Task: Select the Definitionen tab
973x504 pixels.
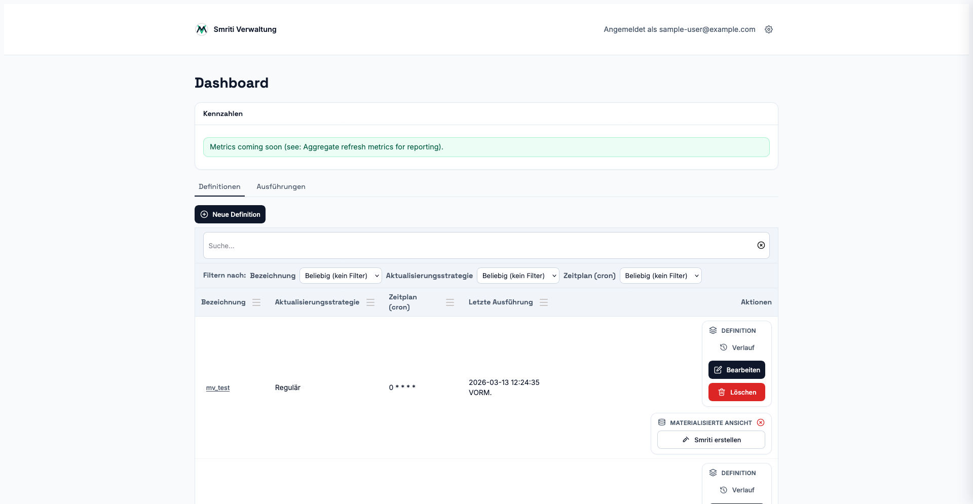Action: 219,186
